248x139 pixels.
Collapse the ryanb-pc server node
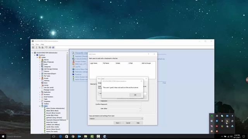coord(35,55)
